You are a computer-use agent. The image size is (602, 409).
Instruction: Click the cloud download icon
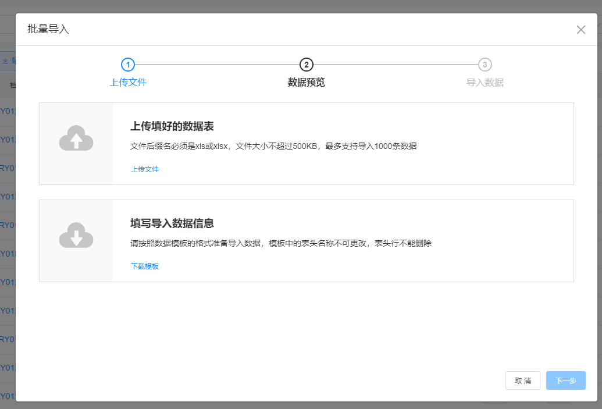click(76, 235)
